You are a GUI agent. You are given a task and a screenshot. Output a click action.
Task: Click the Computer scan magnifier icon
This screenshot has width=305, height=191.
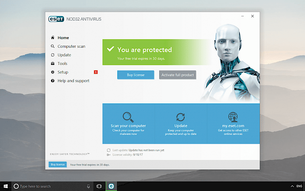53,46
